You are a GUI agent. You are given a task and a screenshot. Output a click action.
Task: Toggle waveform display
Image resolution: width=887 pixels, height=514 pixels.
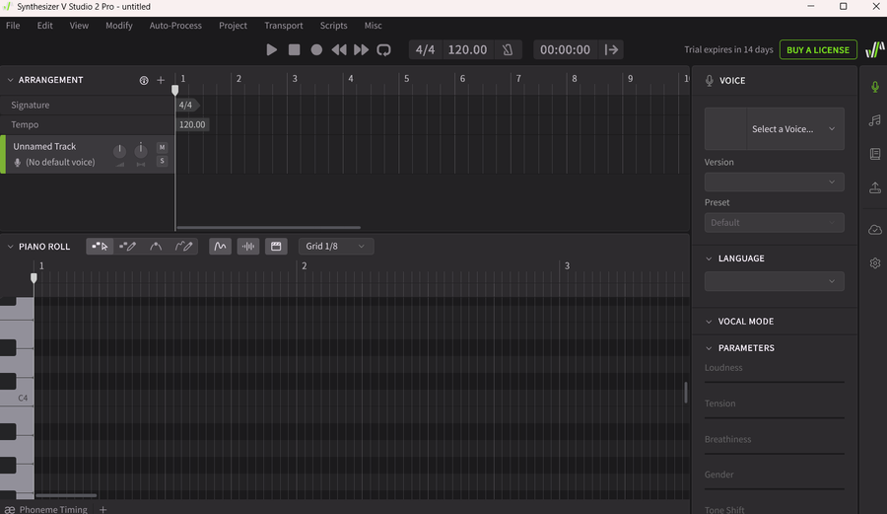pyautogui.click(x=248, y=247)
